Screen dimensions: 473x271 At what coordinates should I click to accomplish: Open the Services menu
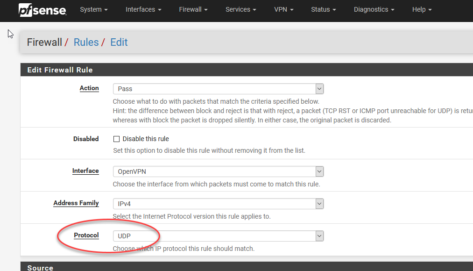click(241, 10)
